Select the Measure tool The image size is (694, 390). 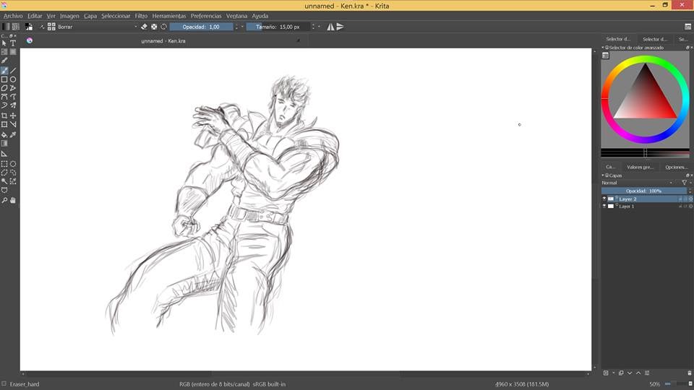point(4,154)
